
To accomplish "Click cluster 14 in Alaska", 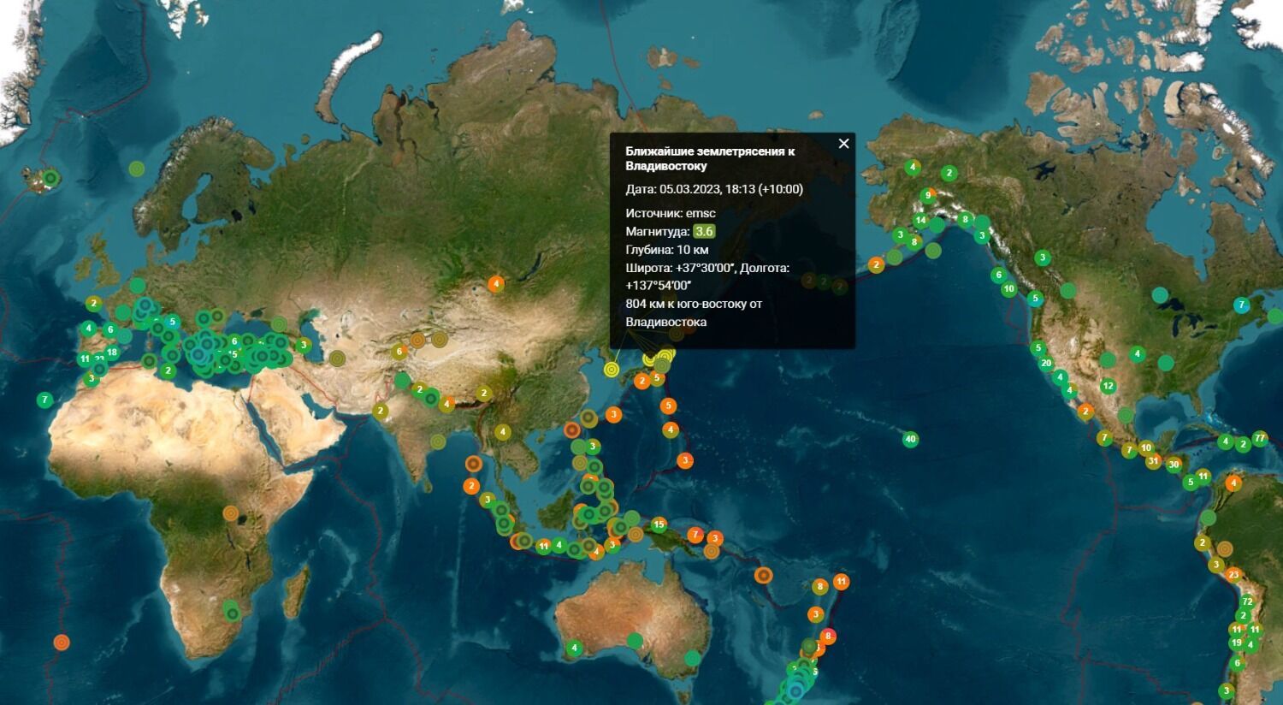I will point(920,221).
